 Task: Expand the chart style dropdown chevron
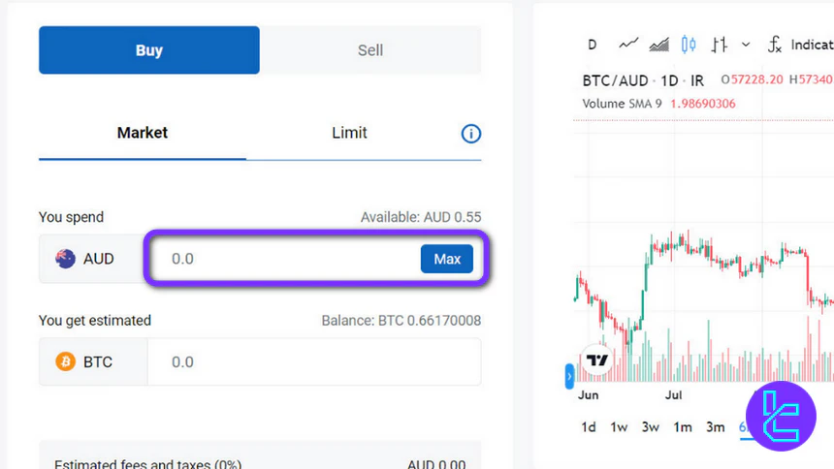(746, 44)
